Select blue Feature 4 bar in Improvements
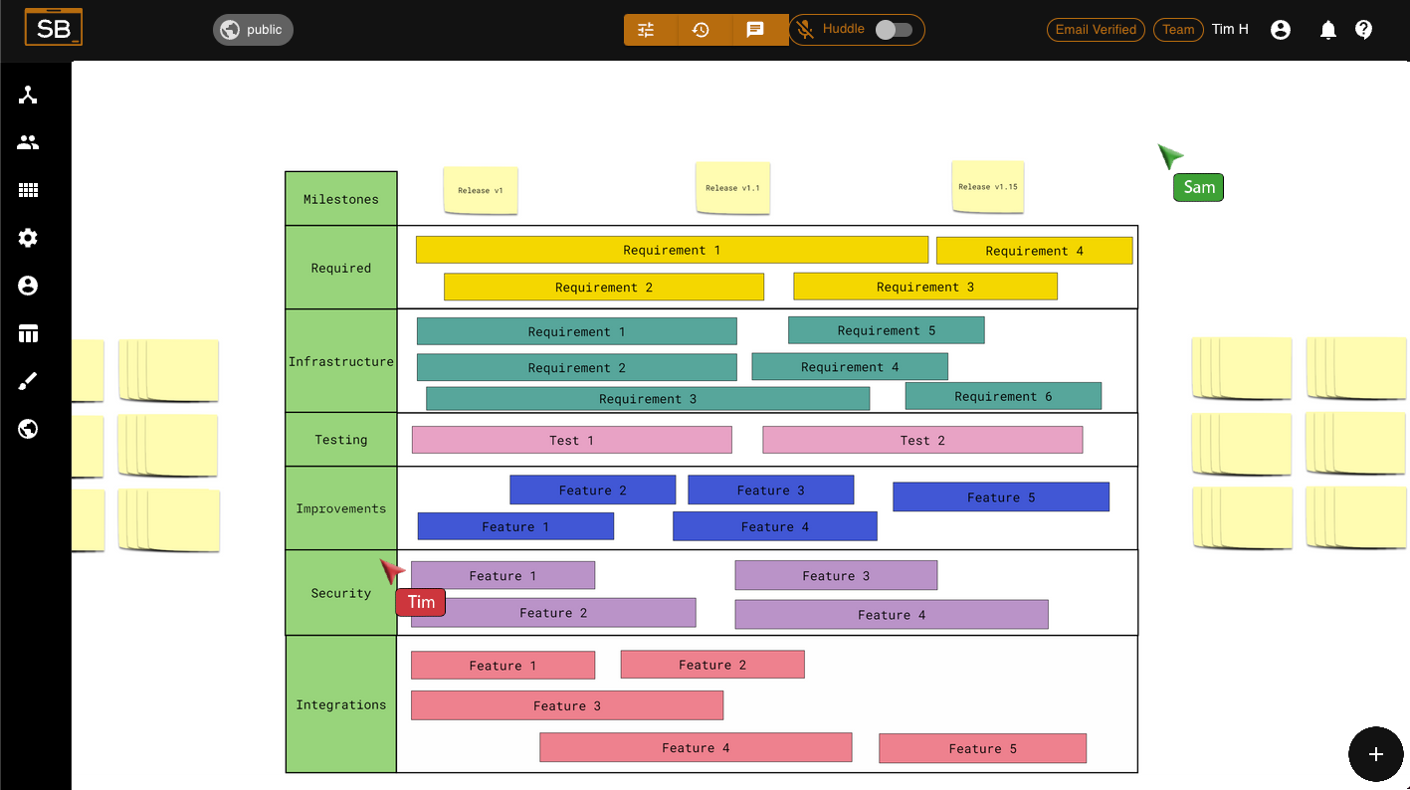 [x=775, y=526]
